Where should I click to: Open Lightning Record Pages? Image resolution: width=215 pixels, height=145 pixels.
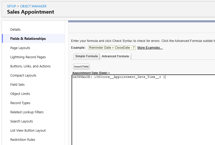28,57
